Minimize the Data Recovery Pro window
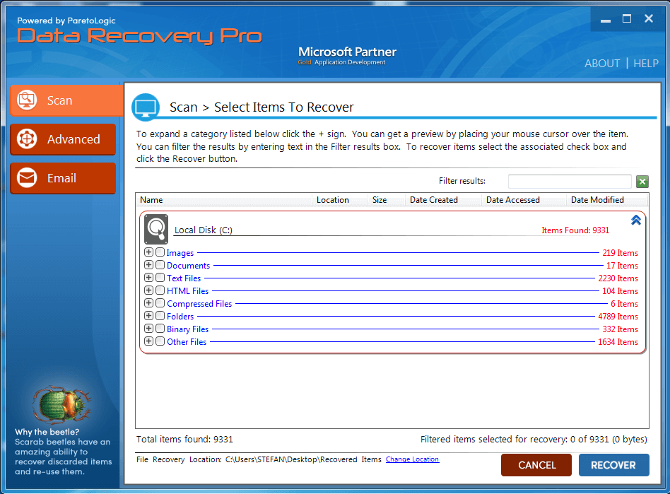Image resolution: width=670 pixels, height=494 pixels. pyautogui.click(x=605, y=20)
